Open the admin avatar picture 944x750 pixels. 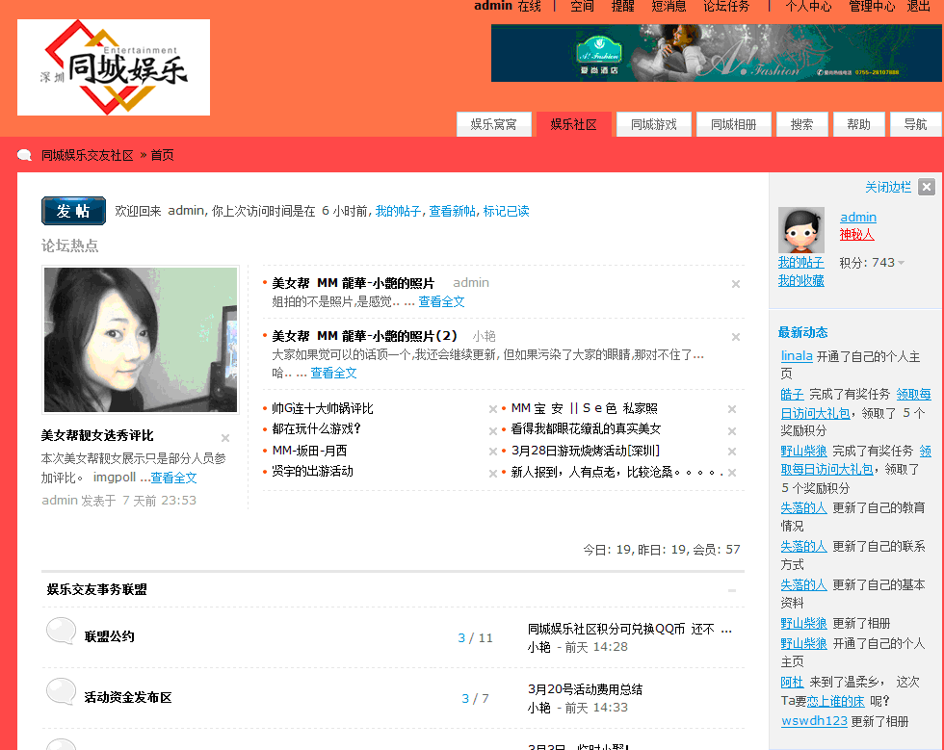coord(801,230)
